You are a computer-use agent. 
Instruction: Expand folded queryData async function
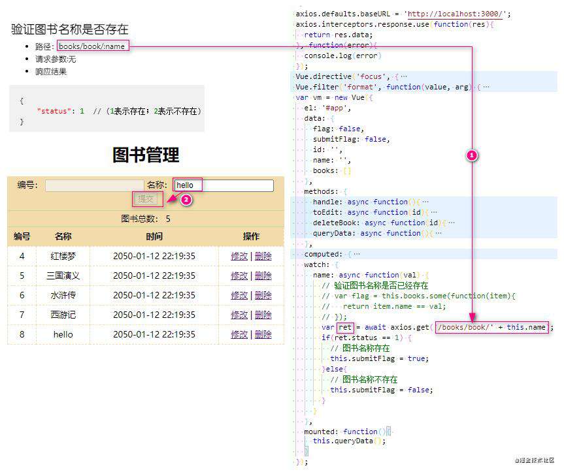(x=439, y=233)
